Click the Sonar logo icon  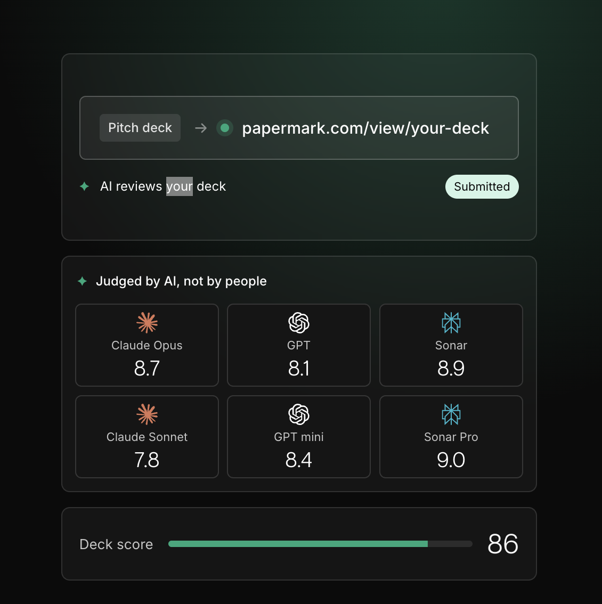point(451,322)
